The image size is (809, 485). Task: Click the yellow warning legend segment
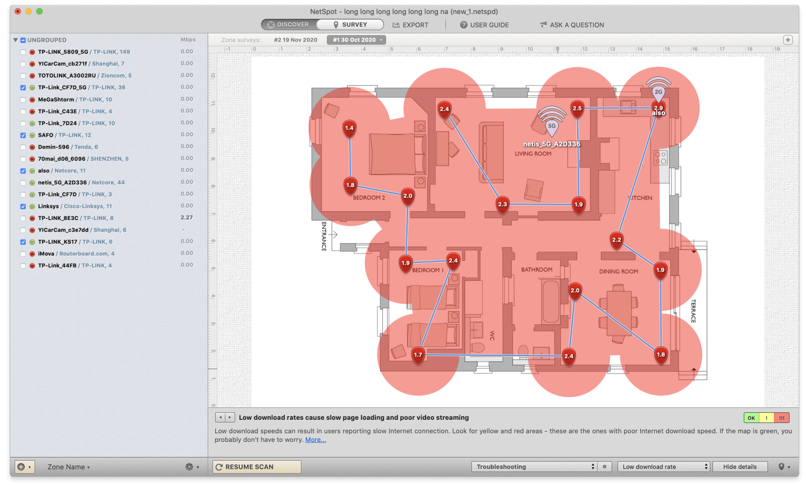pos(766,418)
